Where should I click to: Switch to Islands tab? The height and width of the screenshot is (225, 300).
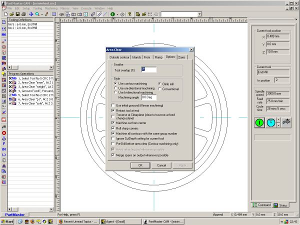click(x=136, y=57)
